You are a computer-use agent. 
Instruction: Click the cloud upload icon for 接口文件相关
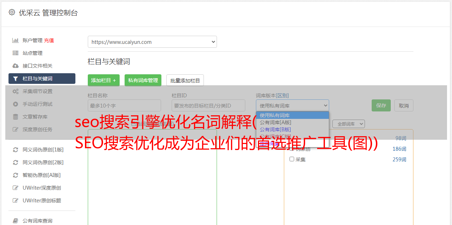tap(16, 66)
